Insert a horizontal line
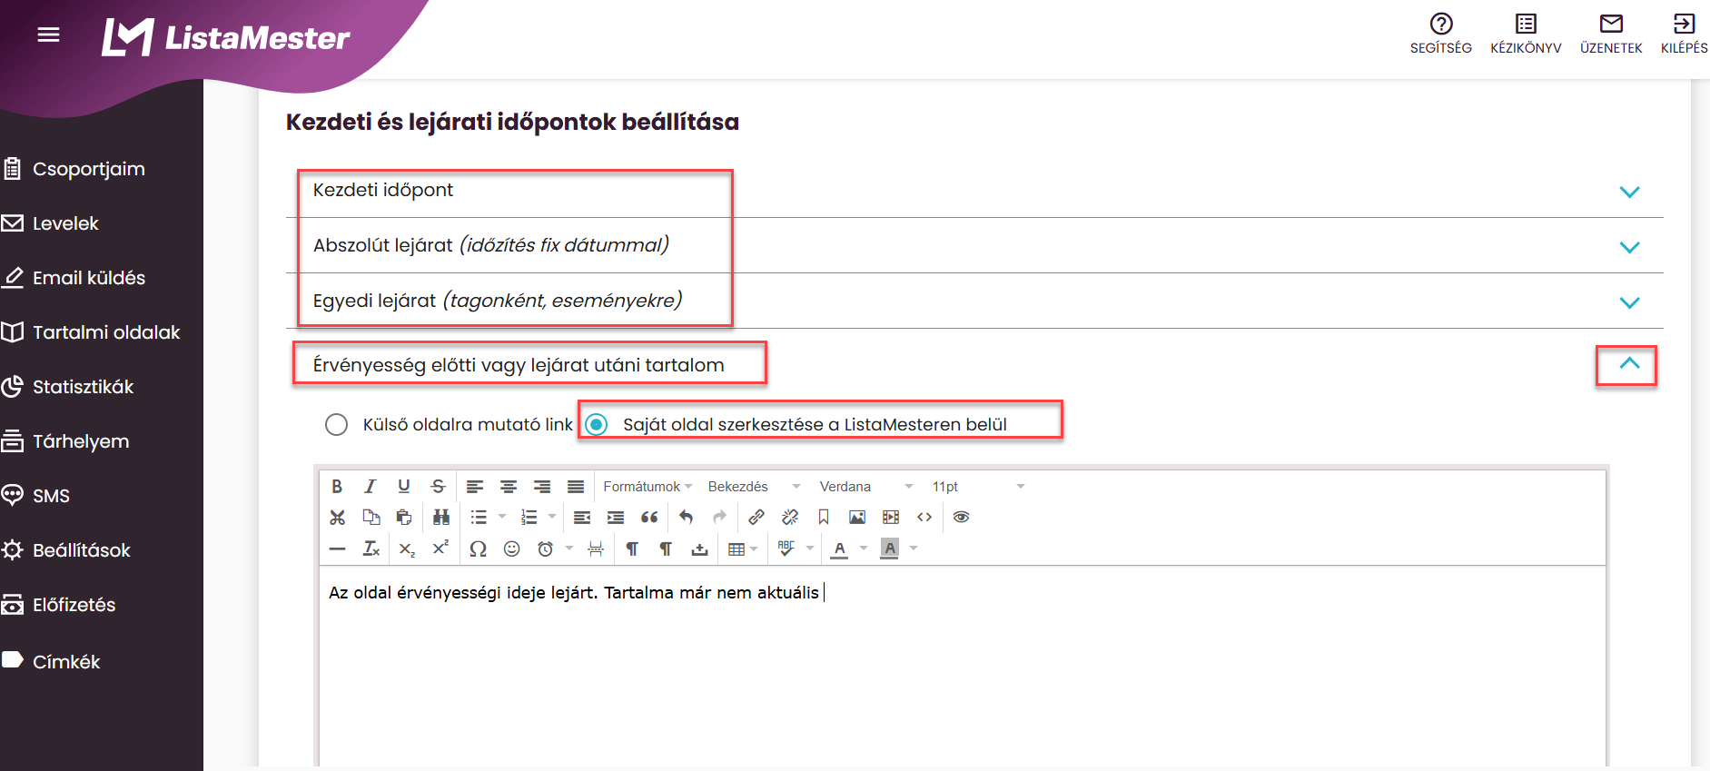Viewport: 1710px width, 771px height. [x=337, y=549]
